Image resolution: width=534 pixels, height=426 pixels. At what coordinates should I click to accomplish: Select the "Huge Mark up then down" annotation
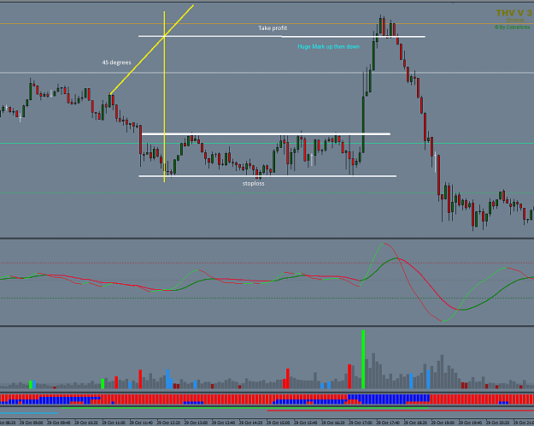[x=328, y=46]
